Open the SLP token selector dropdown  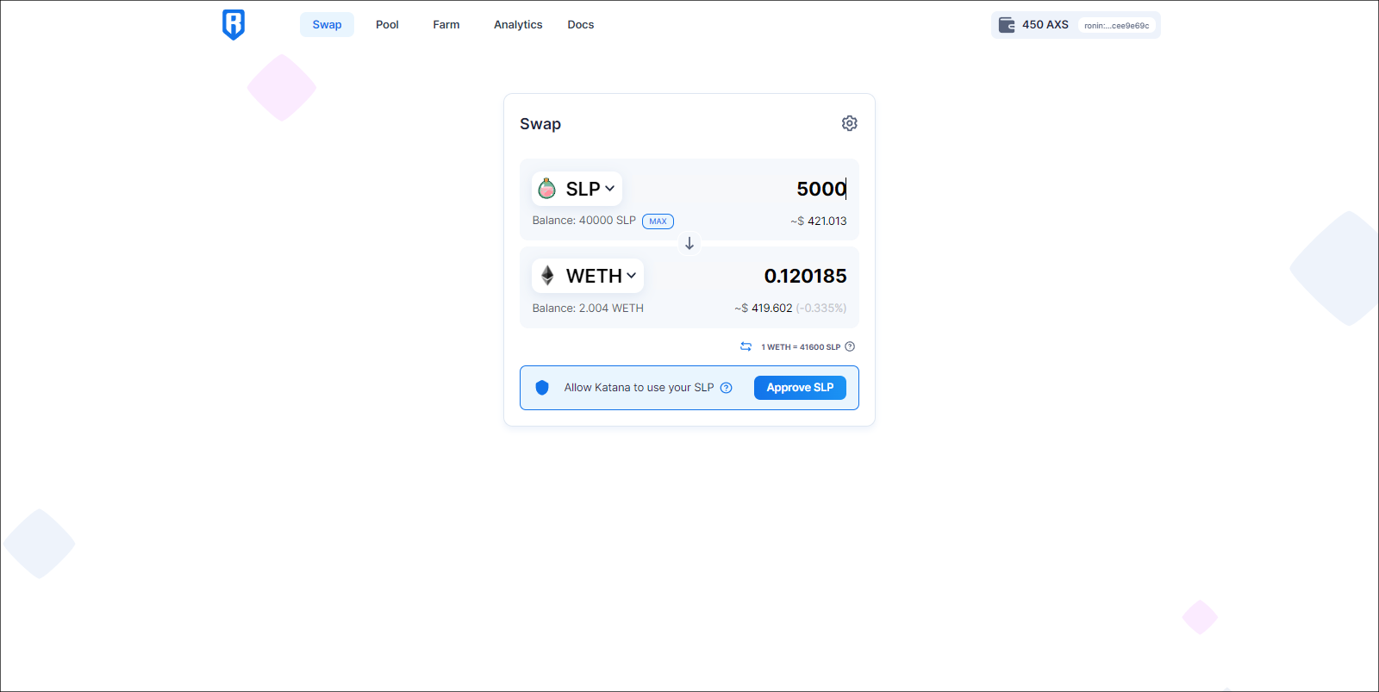[x=577, y=189]
